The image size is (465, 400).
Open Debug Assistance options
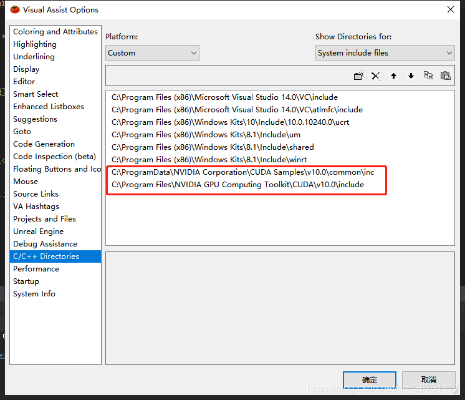[x=55, y=244]
